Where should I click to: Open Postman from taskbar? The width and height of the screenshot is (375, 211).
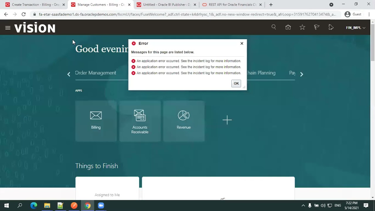click(x=74, y=205)
